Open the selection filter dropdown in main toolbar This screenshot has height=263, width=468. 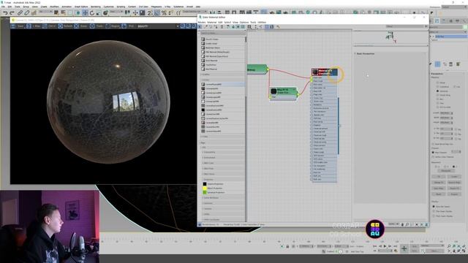pyautogui.click(x=45, y=12)
